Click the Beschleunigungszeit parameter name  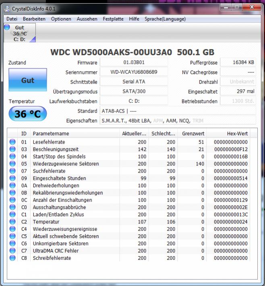point(56,149)
